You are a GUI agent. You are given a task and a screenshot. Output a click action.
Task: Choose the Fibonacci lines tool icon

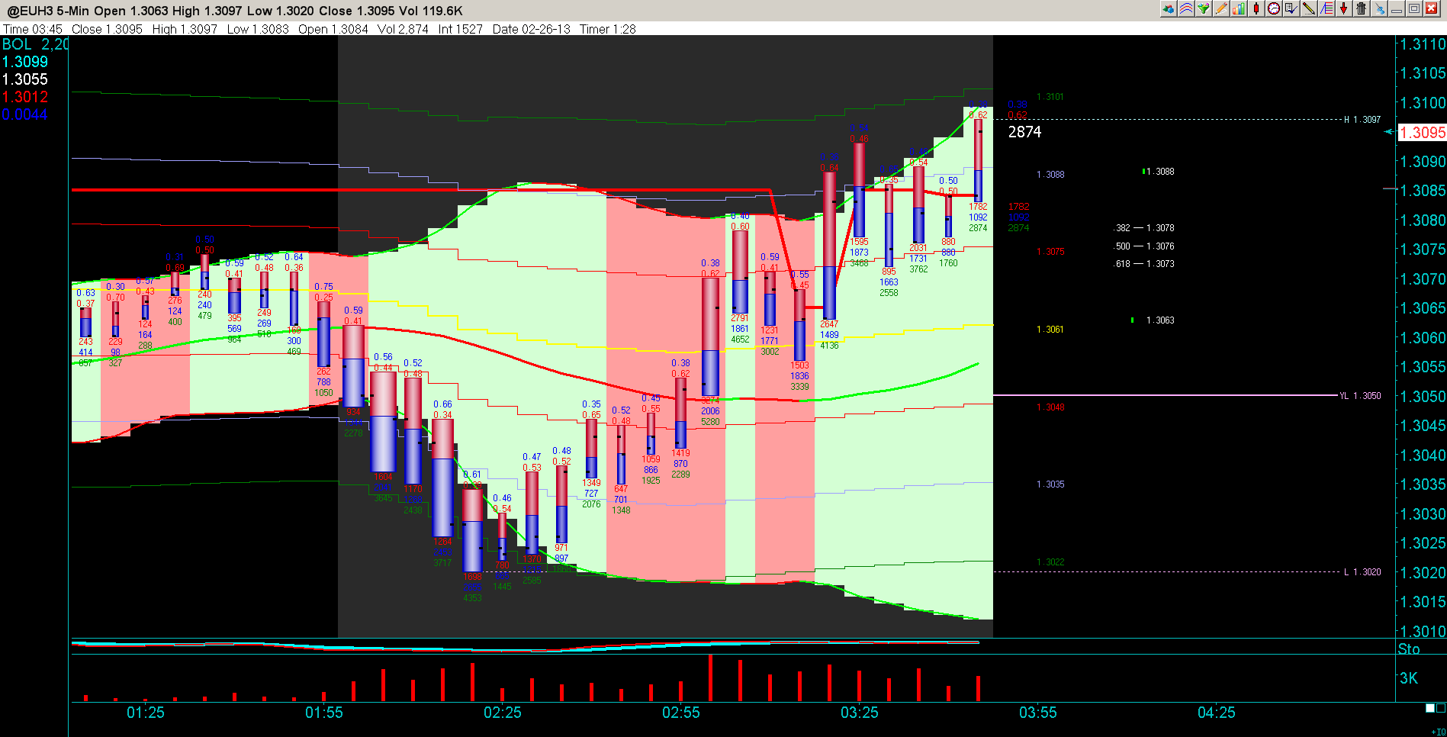(x=1326, y=9)
